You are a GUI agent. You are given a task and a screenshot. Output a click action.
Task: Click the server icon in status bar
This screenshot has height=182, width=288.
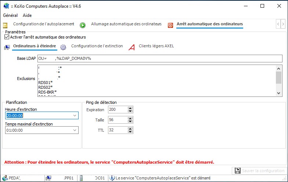click(81, 178)
